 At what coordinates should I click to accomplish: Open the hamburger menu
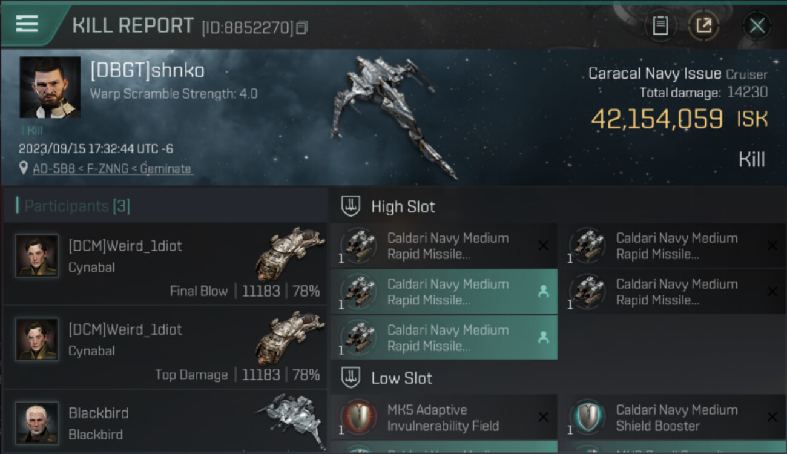click(27, 24)
